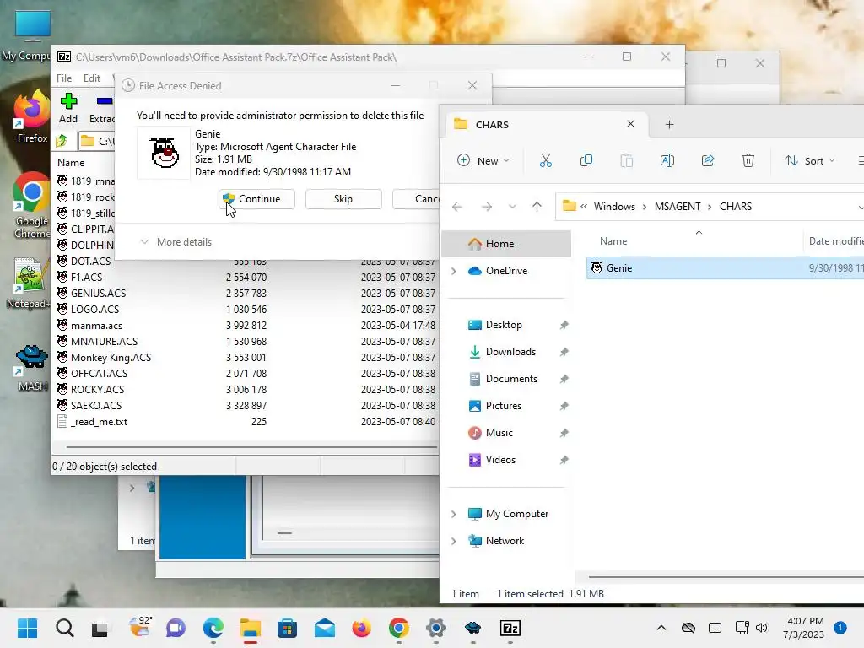Open Notepad++ desktop shortcut

[x=29, y=283]
